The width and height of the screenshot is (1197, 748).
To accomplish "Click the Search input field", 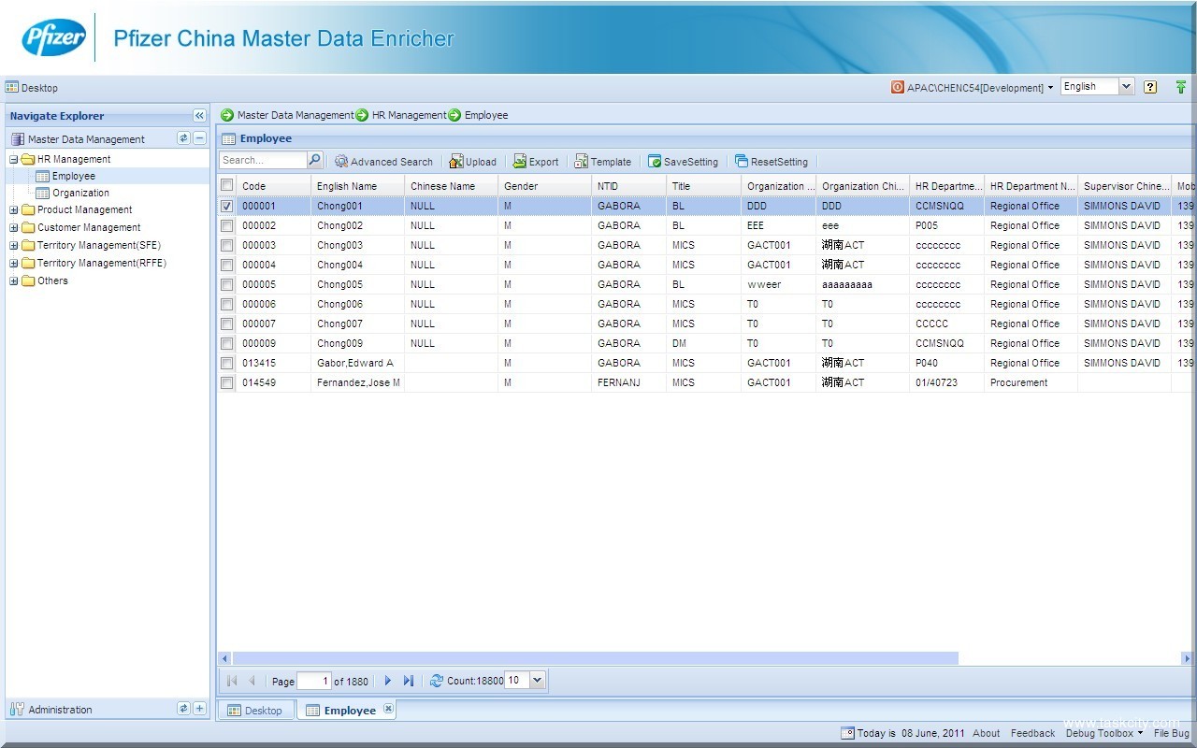I will pyautogui.click(x=263, y=160).
